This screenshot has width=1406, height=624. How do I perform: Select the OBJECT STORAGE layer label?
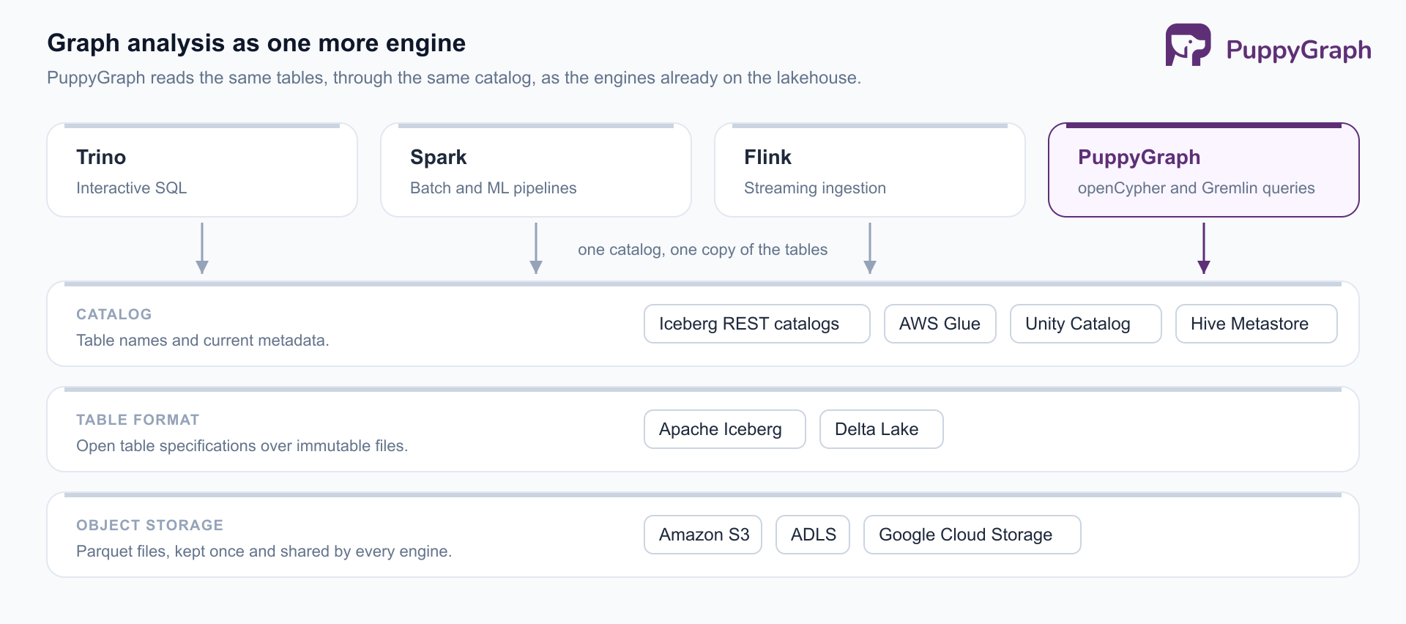(150, 525)
